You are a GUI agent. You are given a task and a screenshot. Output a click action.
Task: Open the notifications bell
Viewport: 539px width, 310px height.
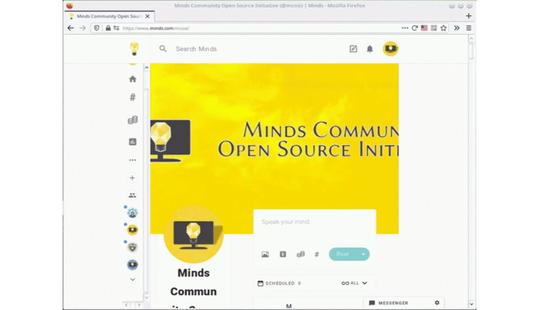tap(370, 49)
